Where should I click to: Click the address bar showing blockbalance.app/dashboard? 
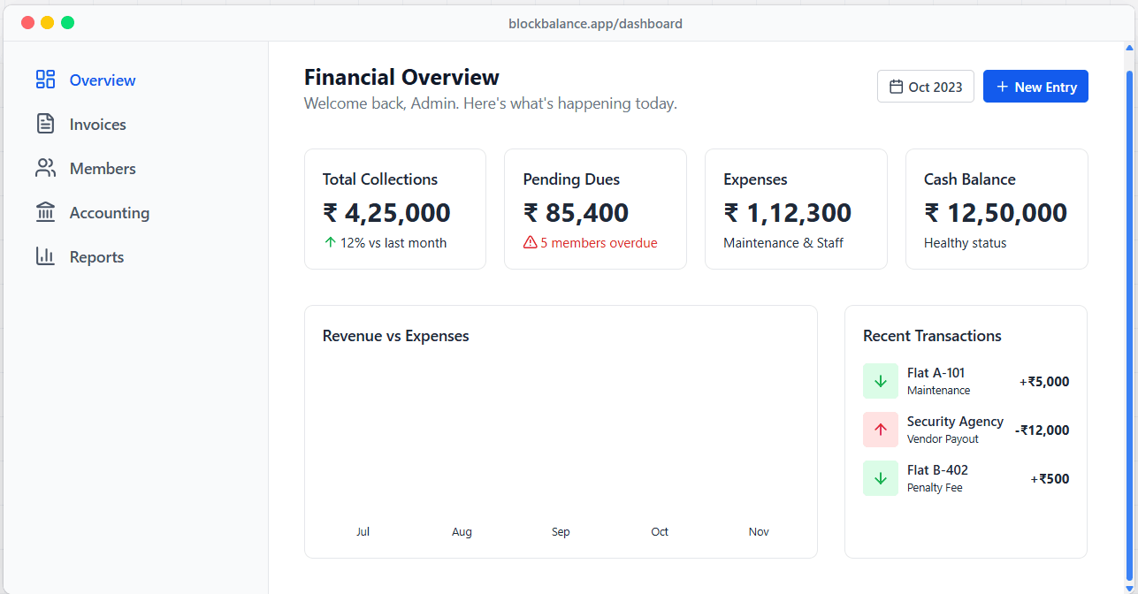point(596,23)
